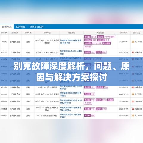
Task: Click 发动机 油耗高 tag in 2022-02-07 row
Action: click(x=91, y=37)
